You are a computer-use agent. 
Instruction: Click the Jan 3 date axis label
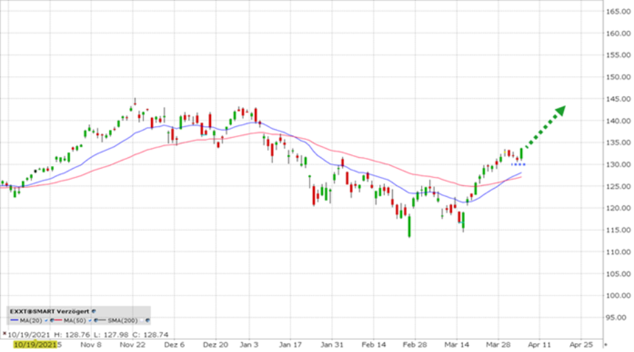(x=249, y=344)
